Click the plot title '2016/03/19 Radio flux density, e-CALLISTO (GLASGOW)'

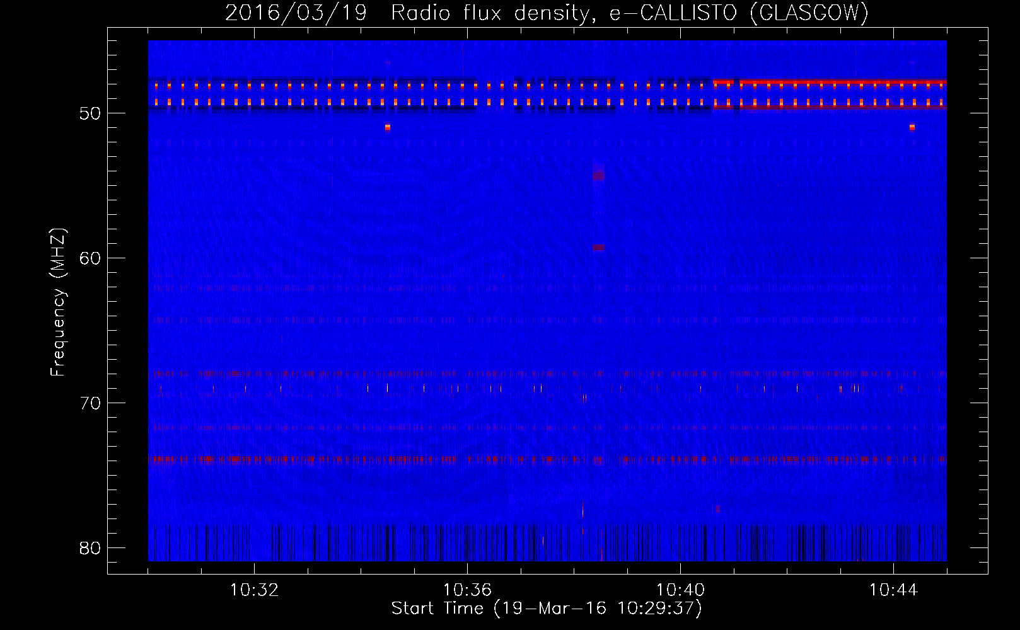[x=547, y=13]
